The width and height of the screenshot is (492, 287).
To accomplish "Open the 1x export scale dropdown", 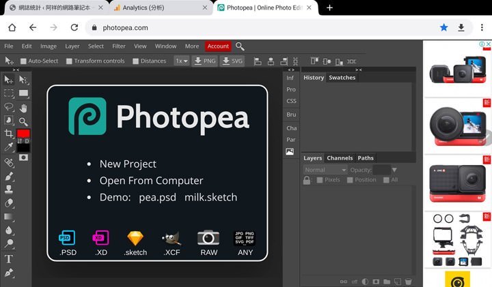I will point(182,61).
